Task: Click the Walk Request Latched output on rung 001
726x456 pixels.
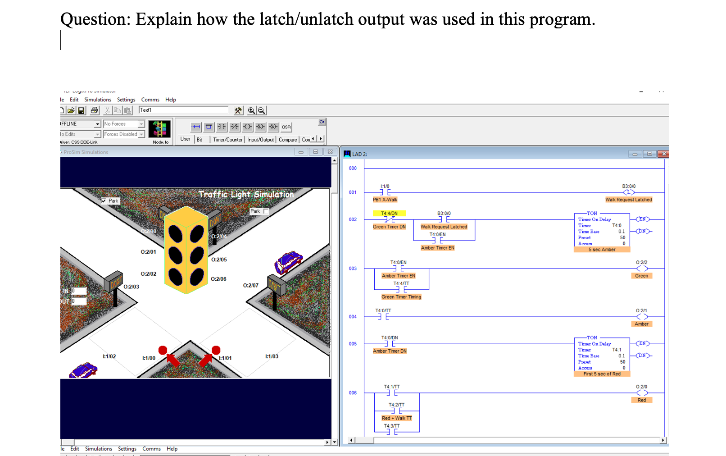Action: point(629,193)
